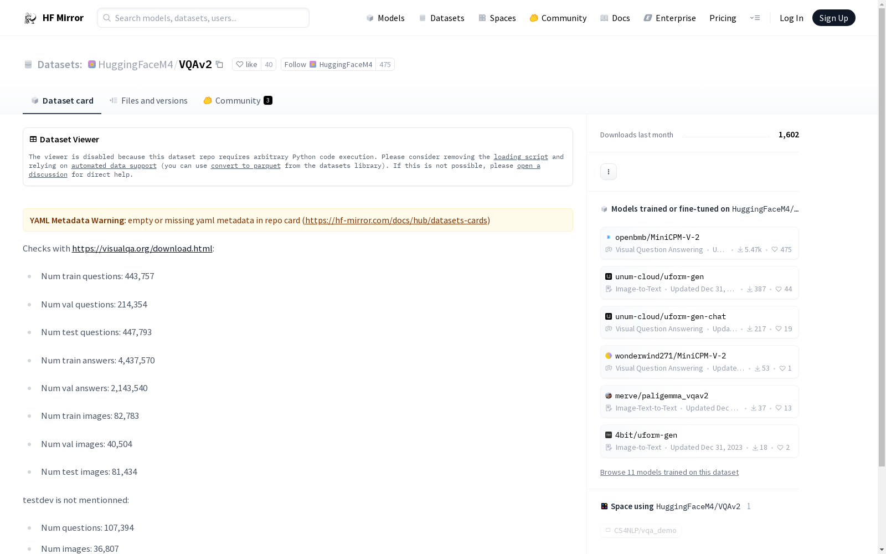Click the merve avatar icon
Screen dimensions: 886x554
click(x=609, y=396)
